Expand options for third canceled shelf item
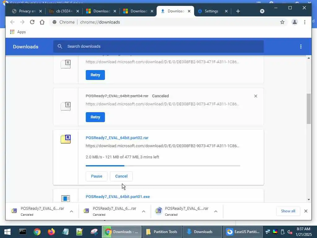This screenshot has height=238, width=317. [x=216, y=211]
